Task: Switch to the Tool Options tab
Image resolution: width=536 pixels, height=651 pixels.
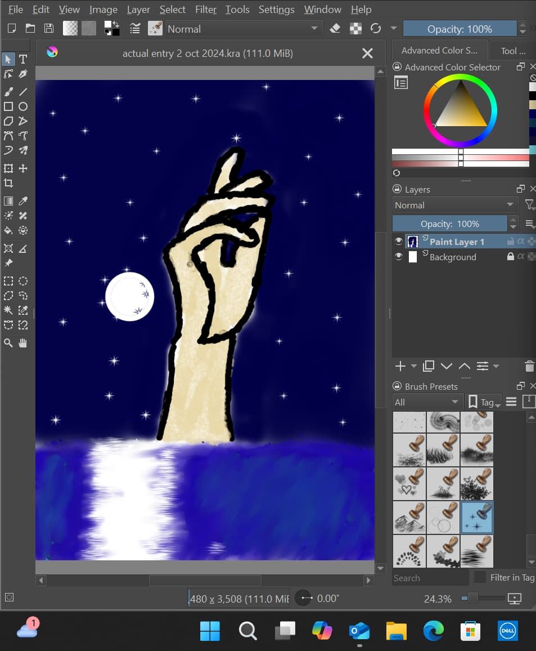Action: tap(513, 51)
